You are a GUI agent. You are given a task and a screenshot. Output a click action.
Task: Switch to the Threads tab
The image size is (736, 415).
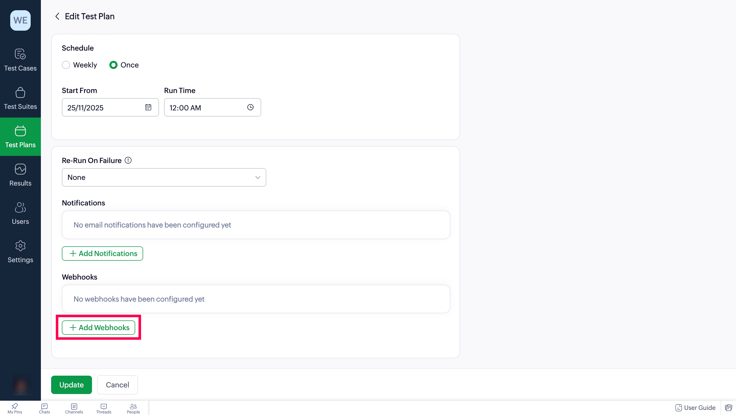pyautogui.click(x=103, y=408)
